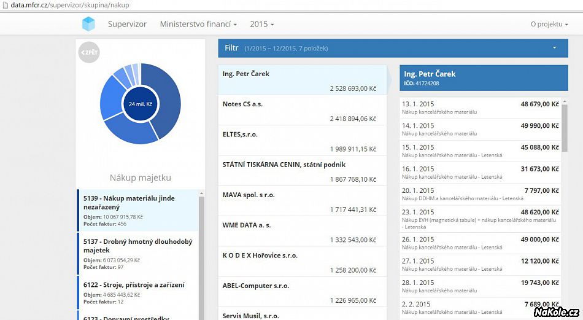Click the Filtr header bar
Viewport: 583px width, 320px height.
click(393, 48)
